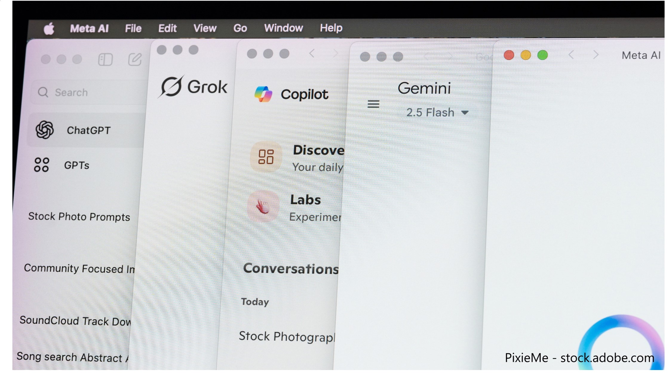Screen dimensions: 669x376
Task: Open the Go menu
Action: point(240,28)
